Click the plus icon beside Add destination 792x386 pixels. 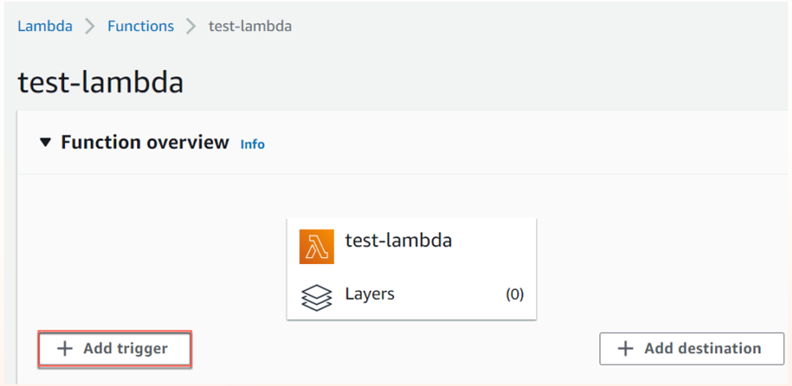tap(625, 349)
